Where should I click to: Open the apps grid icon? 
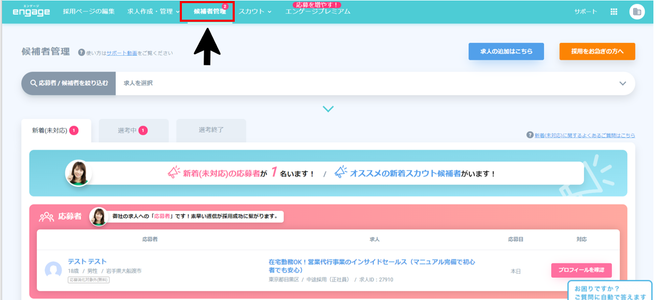614,11
